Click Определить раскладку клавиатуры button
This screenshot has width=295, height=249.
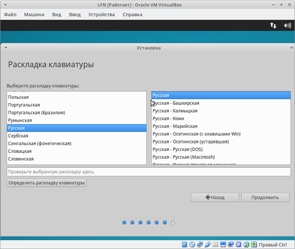point(47,183)
